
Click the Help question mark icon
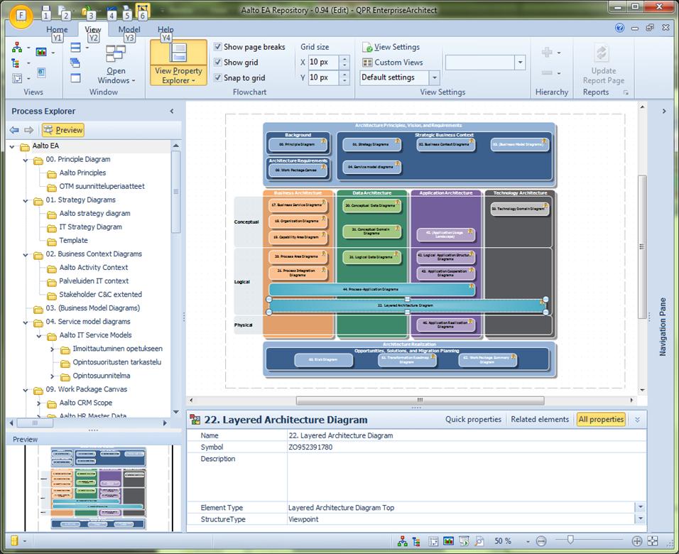(x=619, y=28)
